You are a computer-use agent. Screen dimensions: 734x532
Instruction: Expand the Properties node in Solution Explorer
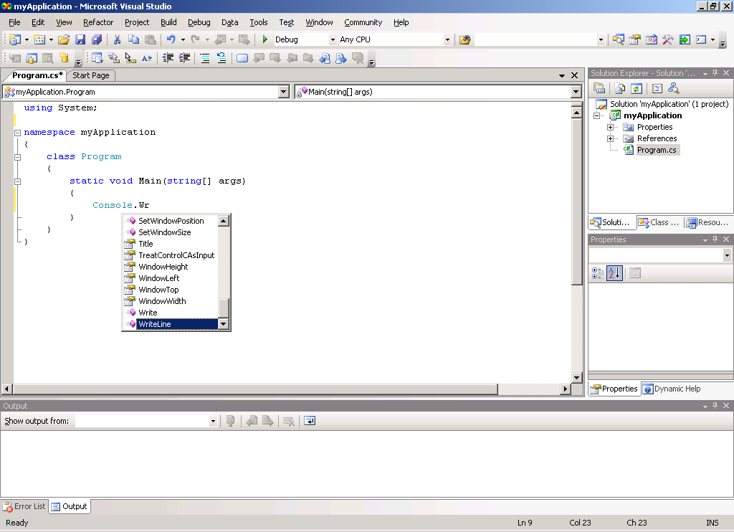[610, 127]
